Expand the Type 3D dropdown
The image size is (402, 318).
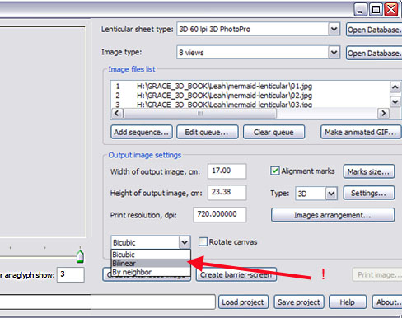[331, 194]
